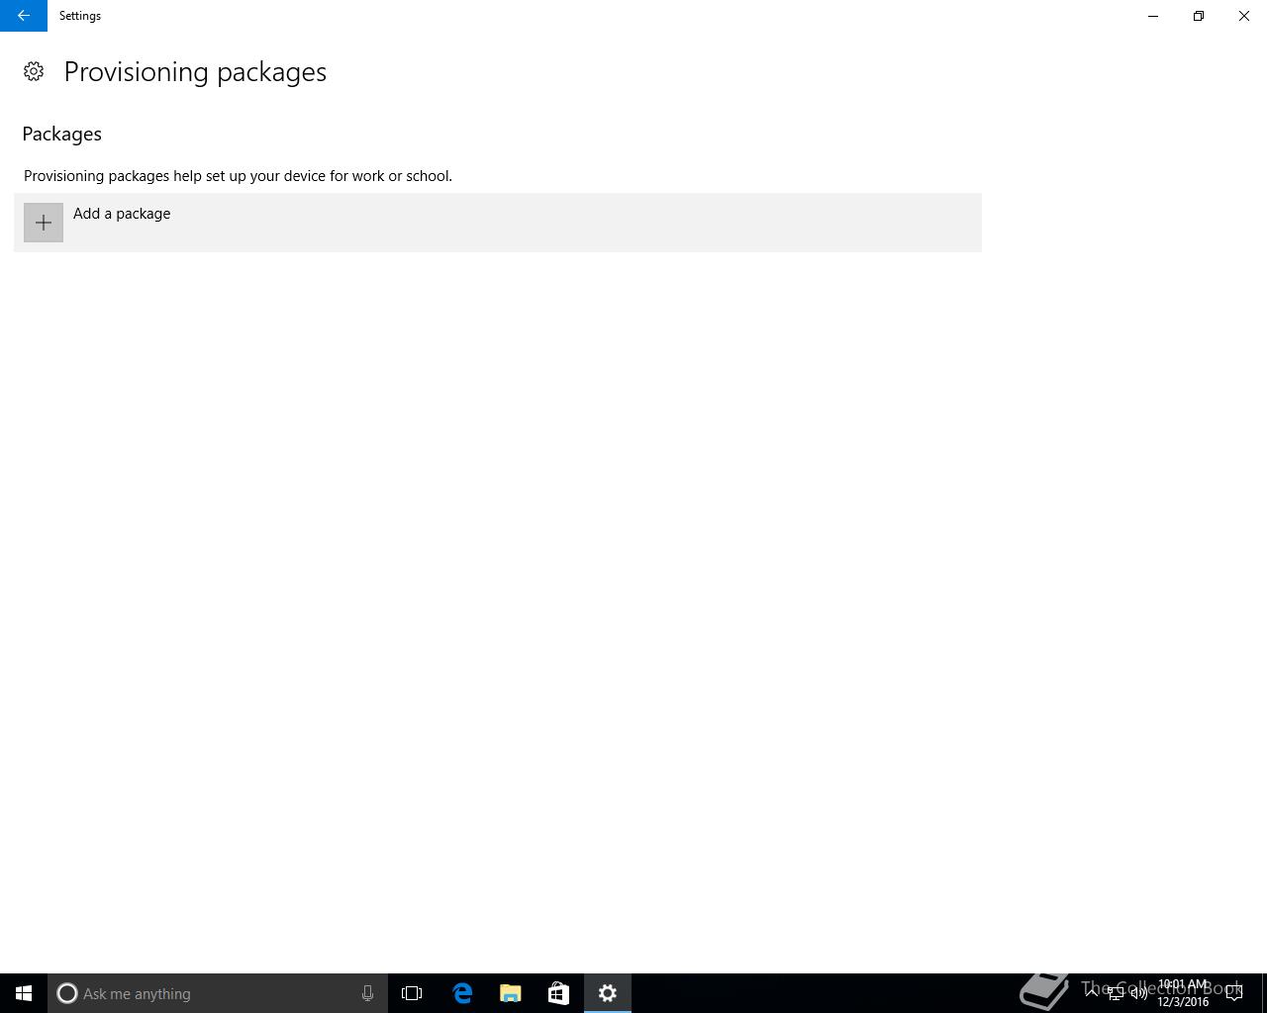Click the Cortana 'Ask me anything' search box
The width and height of the screenshot is (1267, 1013).
[x=217, y=993]
